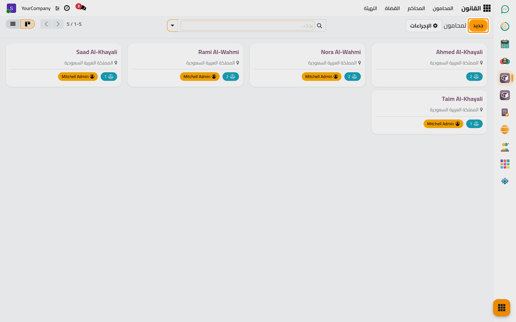Viewport: 516px width, 322px height.
Task: Open the Ahmed Al-Khayali lawyer card
Action: 429,65
